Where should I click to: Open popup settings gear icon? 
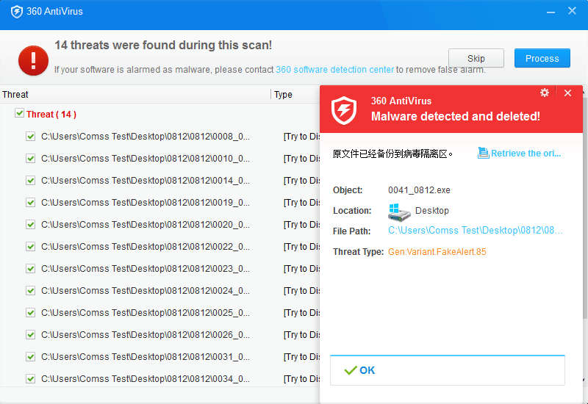(x=545, y=93)
